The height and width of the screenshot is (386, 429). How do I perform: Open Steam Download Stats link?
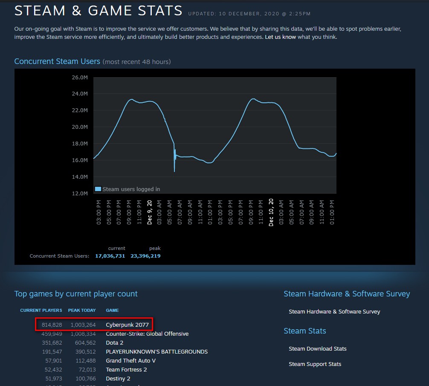(x=318, y=348)
